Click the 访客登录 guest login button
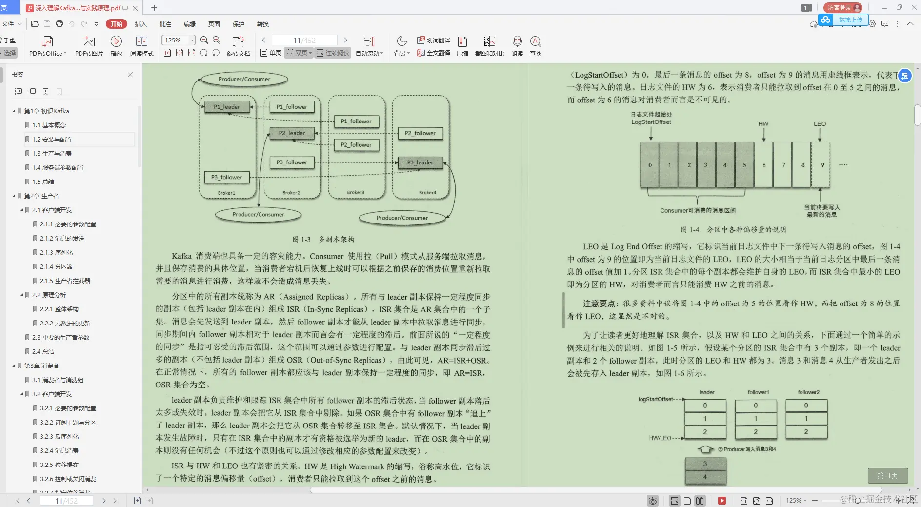The image size is (921, 507). pyautogui.click(x=841, y=7)
